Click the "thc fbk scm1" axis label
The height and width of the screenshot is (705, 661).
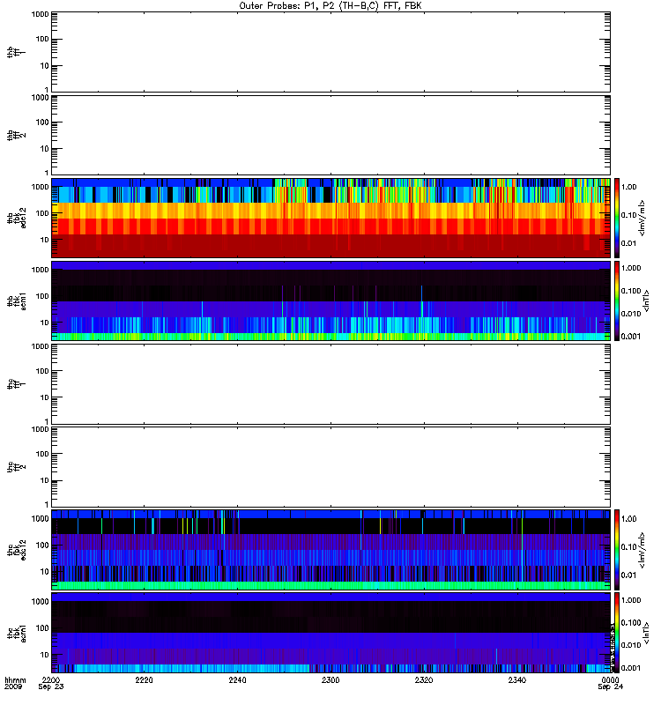point(16,633)
